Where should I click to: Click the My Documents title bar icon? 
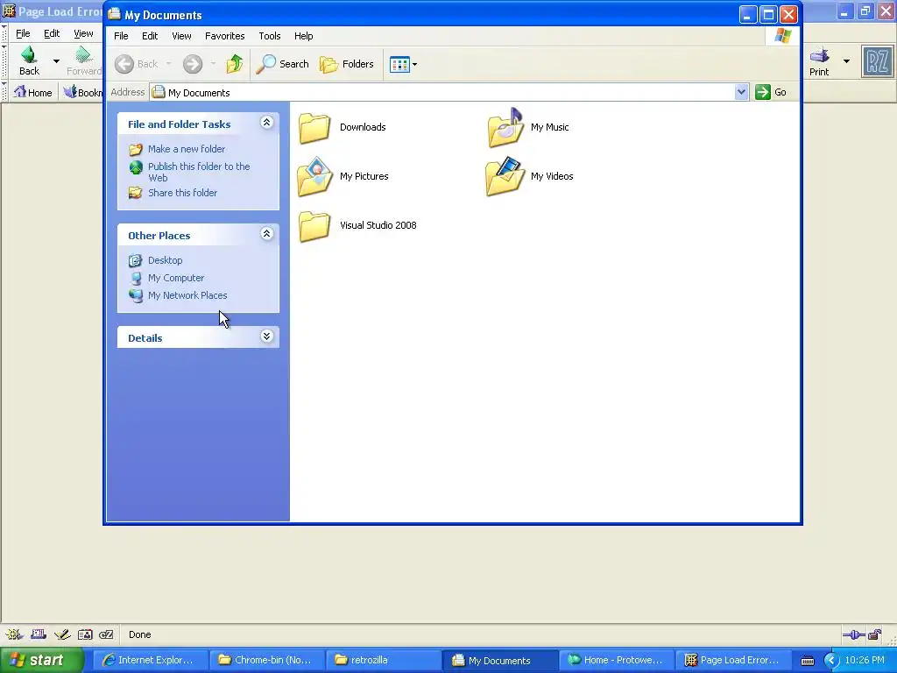(x=115, y=14)
